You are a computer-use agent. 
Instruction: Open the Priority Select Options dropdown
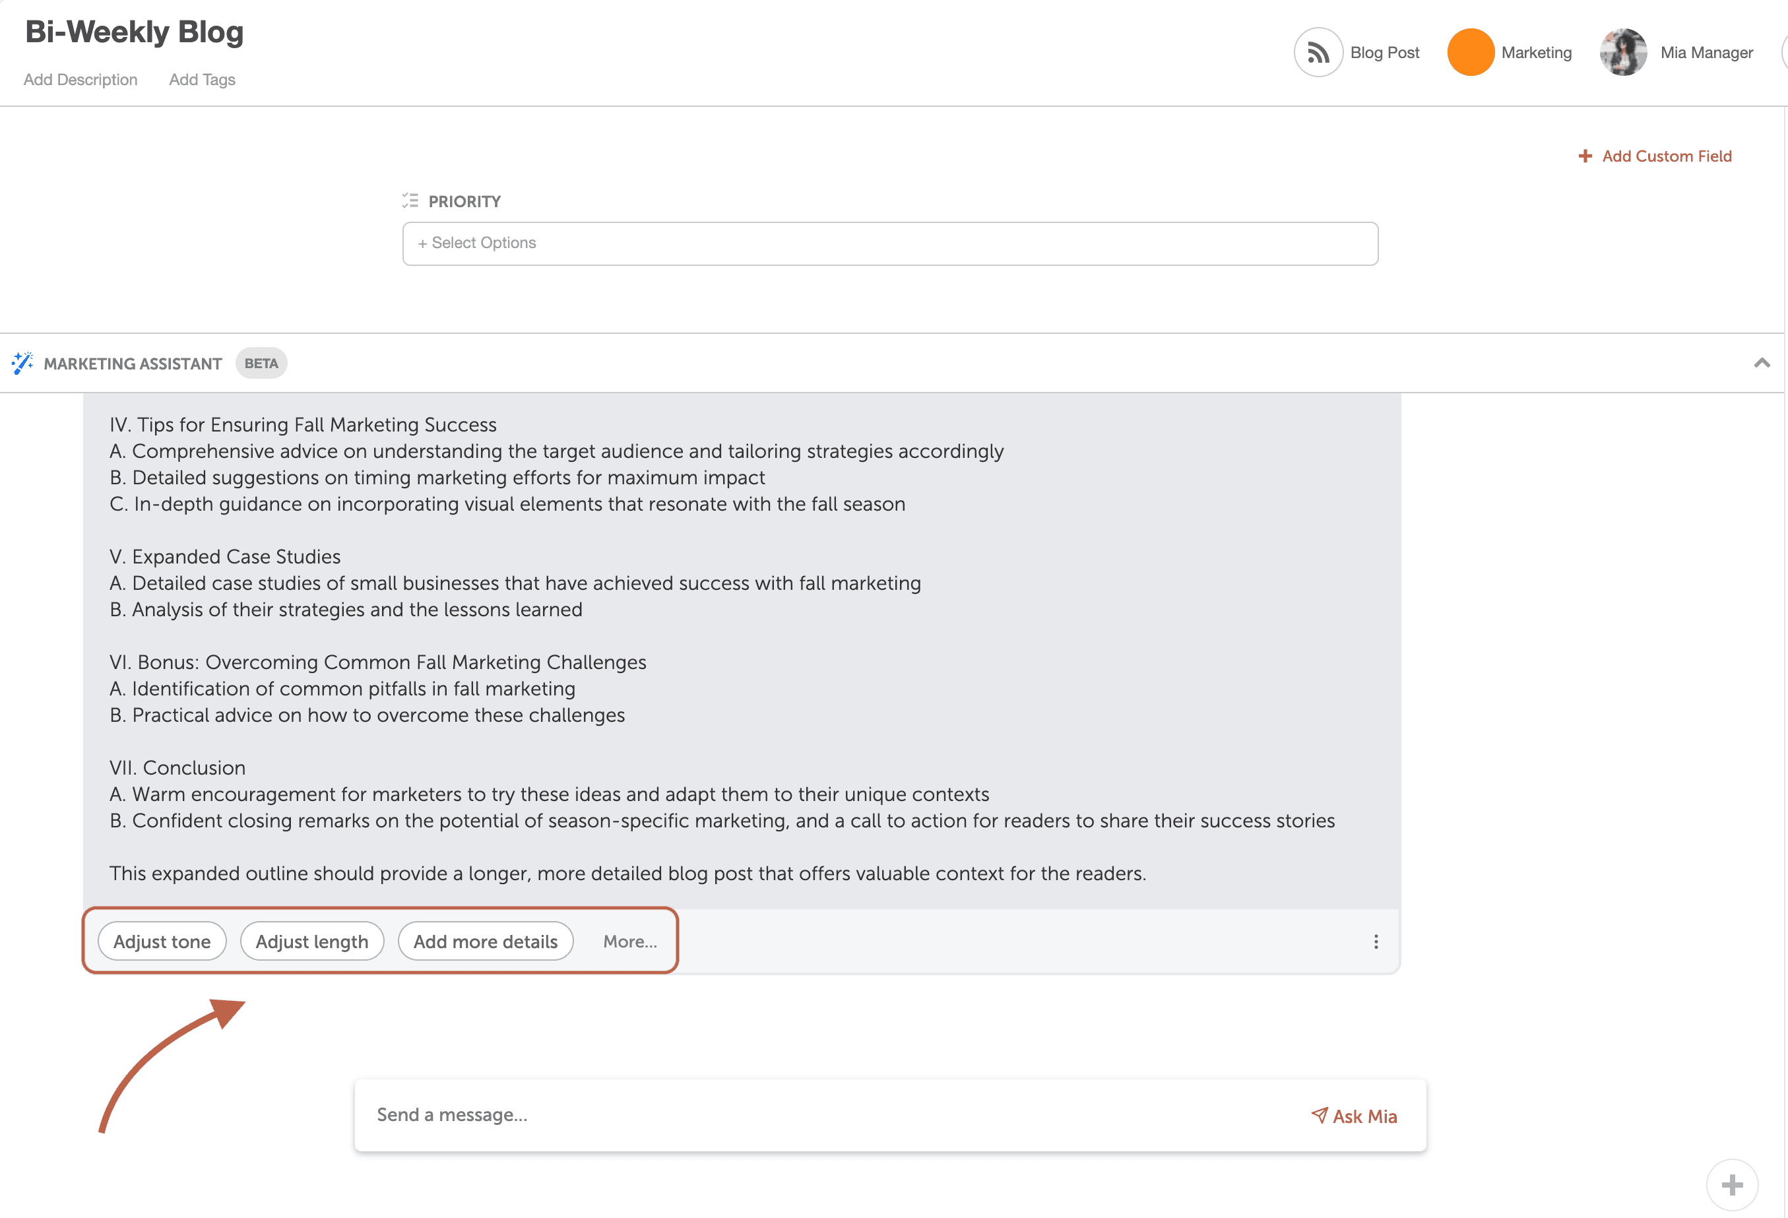tap(890, 243)
